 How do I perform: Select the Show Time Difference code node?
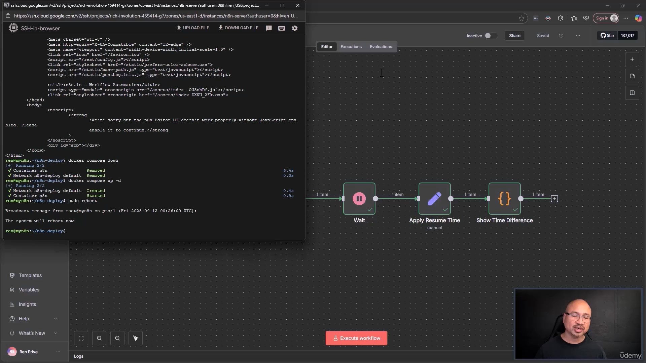[x=504, y=199]
